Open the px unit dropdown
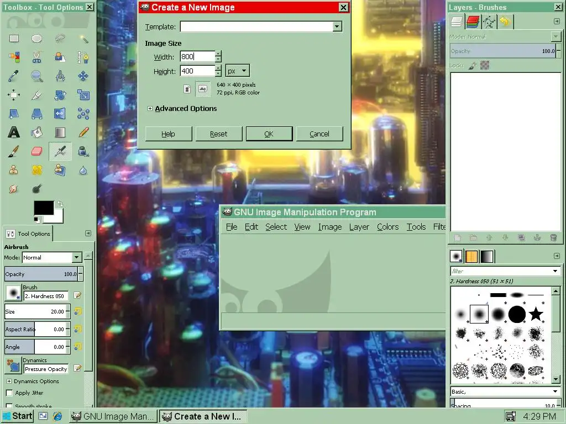This screenshot has width=566, height=424. (238, 71)
